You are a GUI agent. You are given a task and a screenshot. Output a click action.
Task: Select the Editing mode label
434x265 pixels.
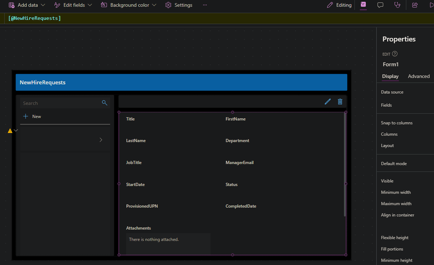point(344,5)
